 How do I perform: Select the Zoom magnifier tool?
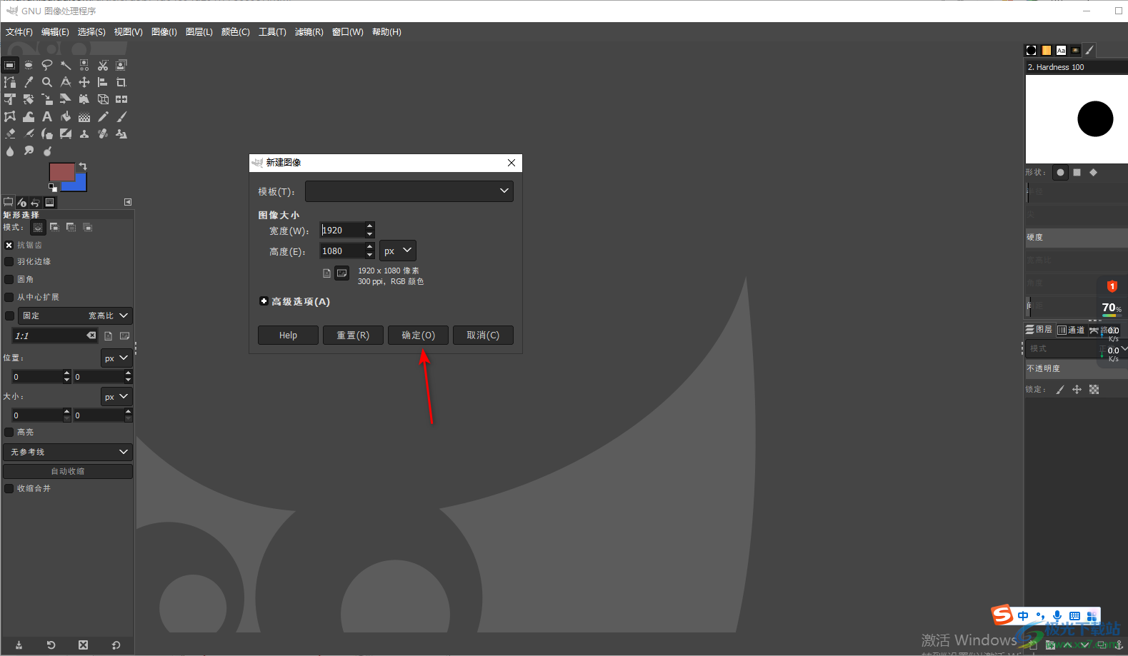click(x=47, y=82)
